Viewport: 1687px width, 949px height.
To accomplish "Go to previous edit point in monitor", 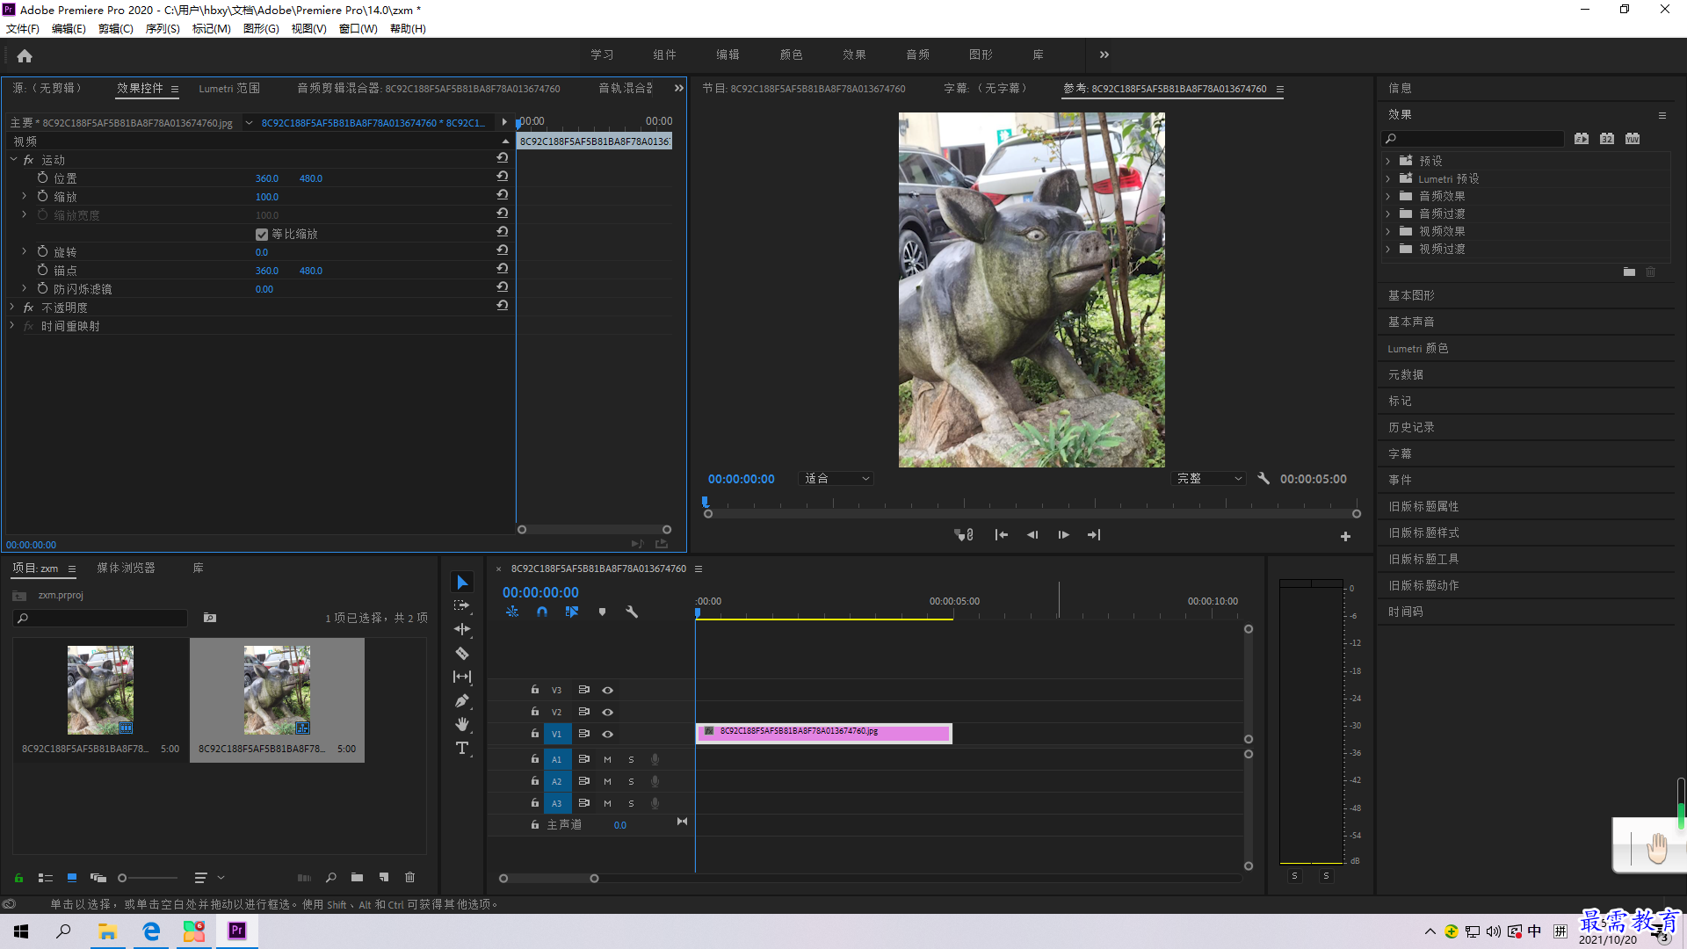I will pyautogui.click(x=1001, y=534).
